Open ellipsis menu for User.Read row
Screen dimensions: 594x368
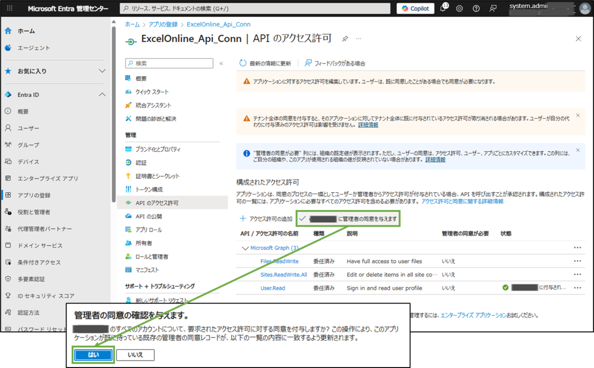(577, 288)
